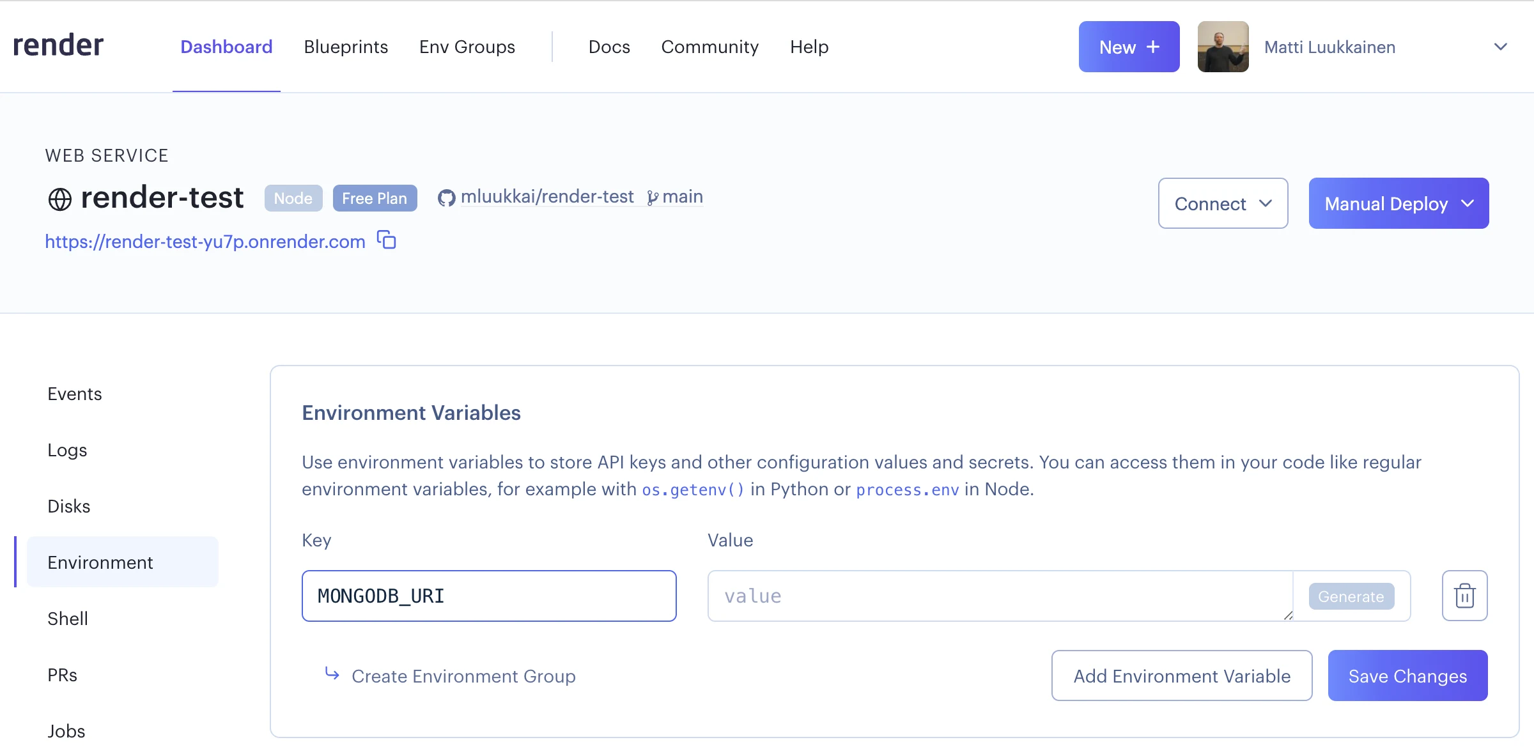The width and height of the screenshot is (1534, 749).
Task: Open Create Environment Group link
Action: pos(463,676)
